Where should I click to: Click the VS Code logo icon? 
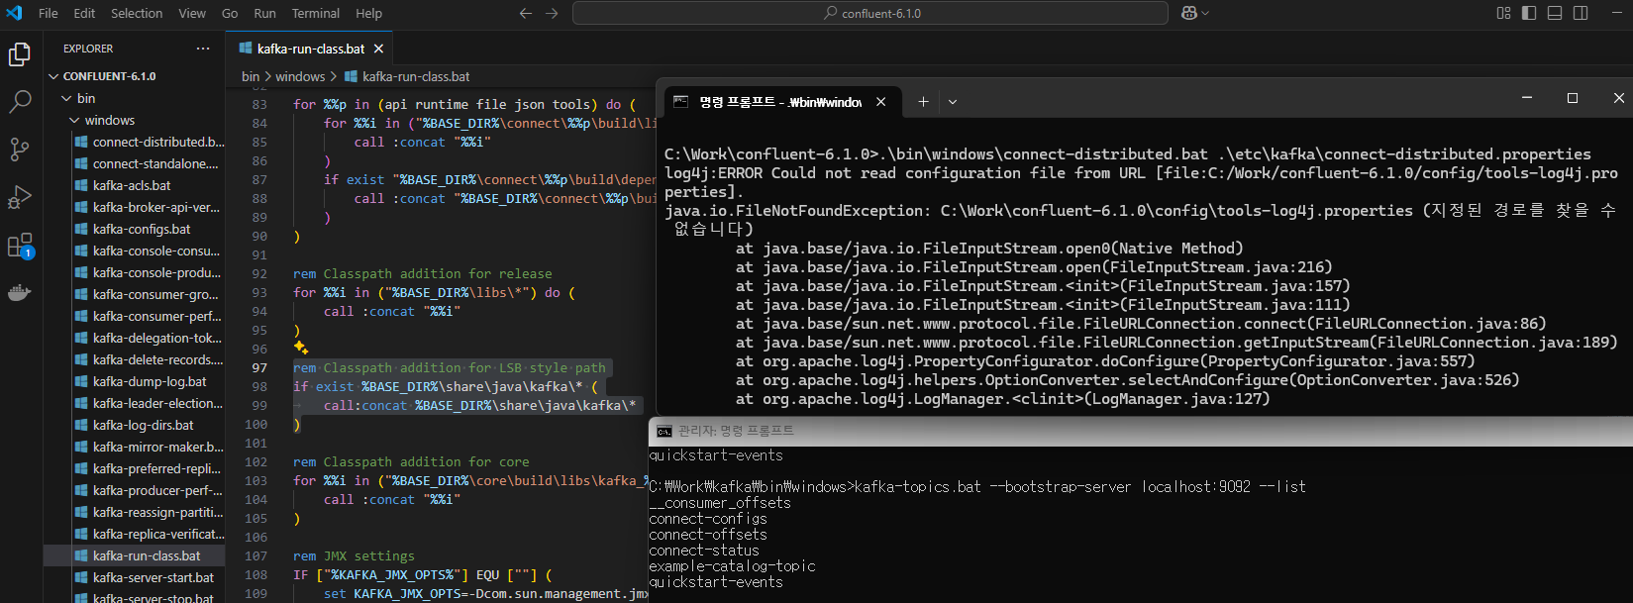(14, 13)
